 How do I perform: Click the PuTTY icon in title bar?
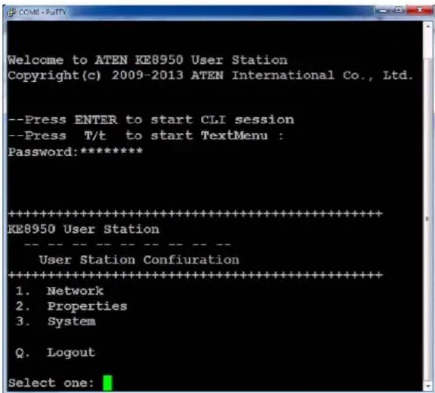[x=11, y=12]
